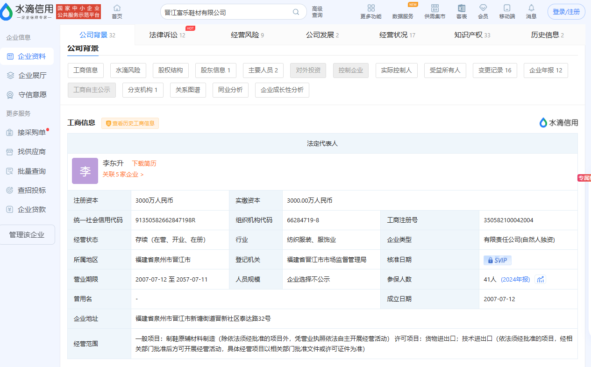Click 福建省晋江市市场监督管理局 text
591x367 pixels.
click(x=327, y=260)
